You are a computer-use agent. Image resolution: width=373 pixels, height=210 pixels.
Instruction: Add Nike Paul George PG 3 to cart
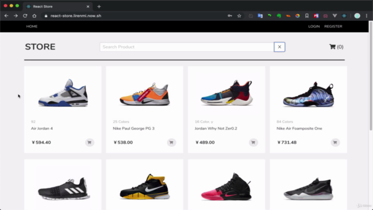click(171, 142)
